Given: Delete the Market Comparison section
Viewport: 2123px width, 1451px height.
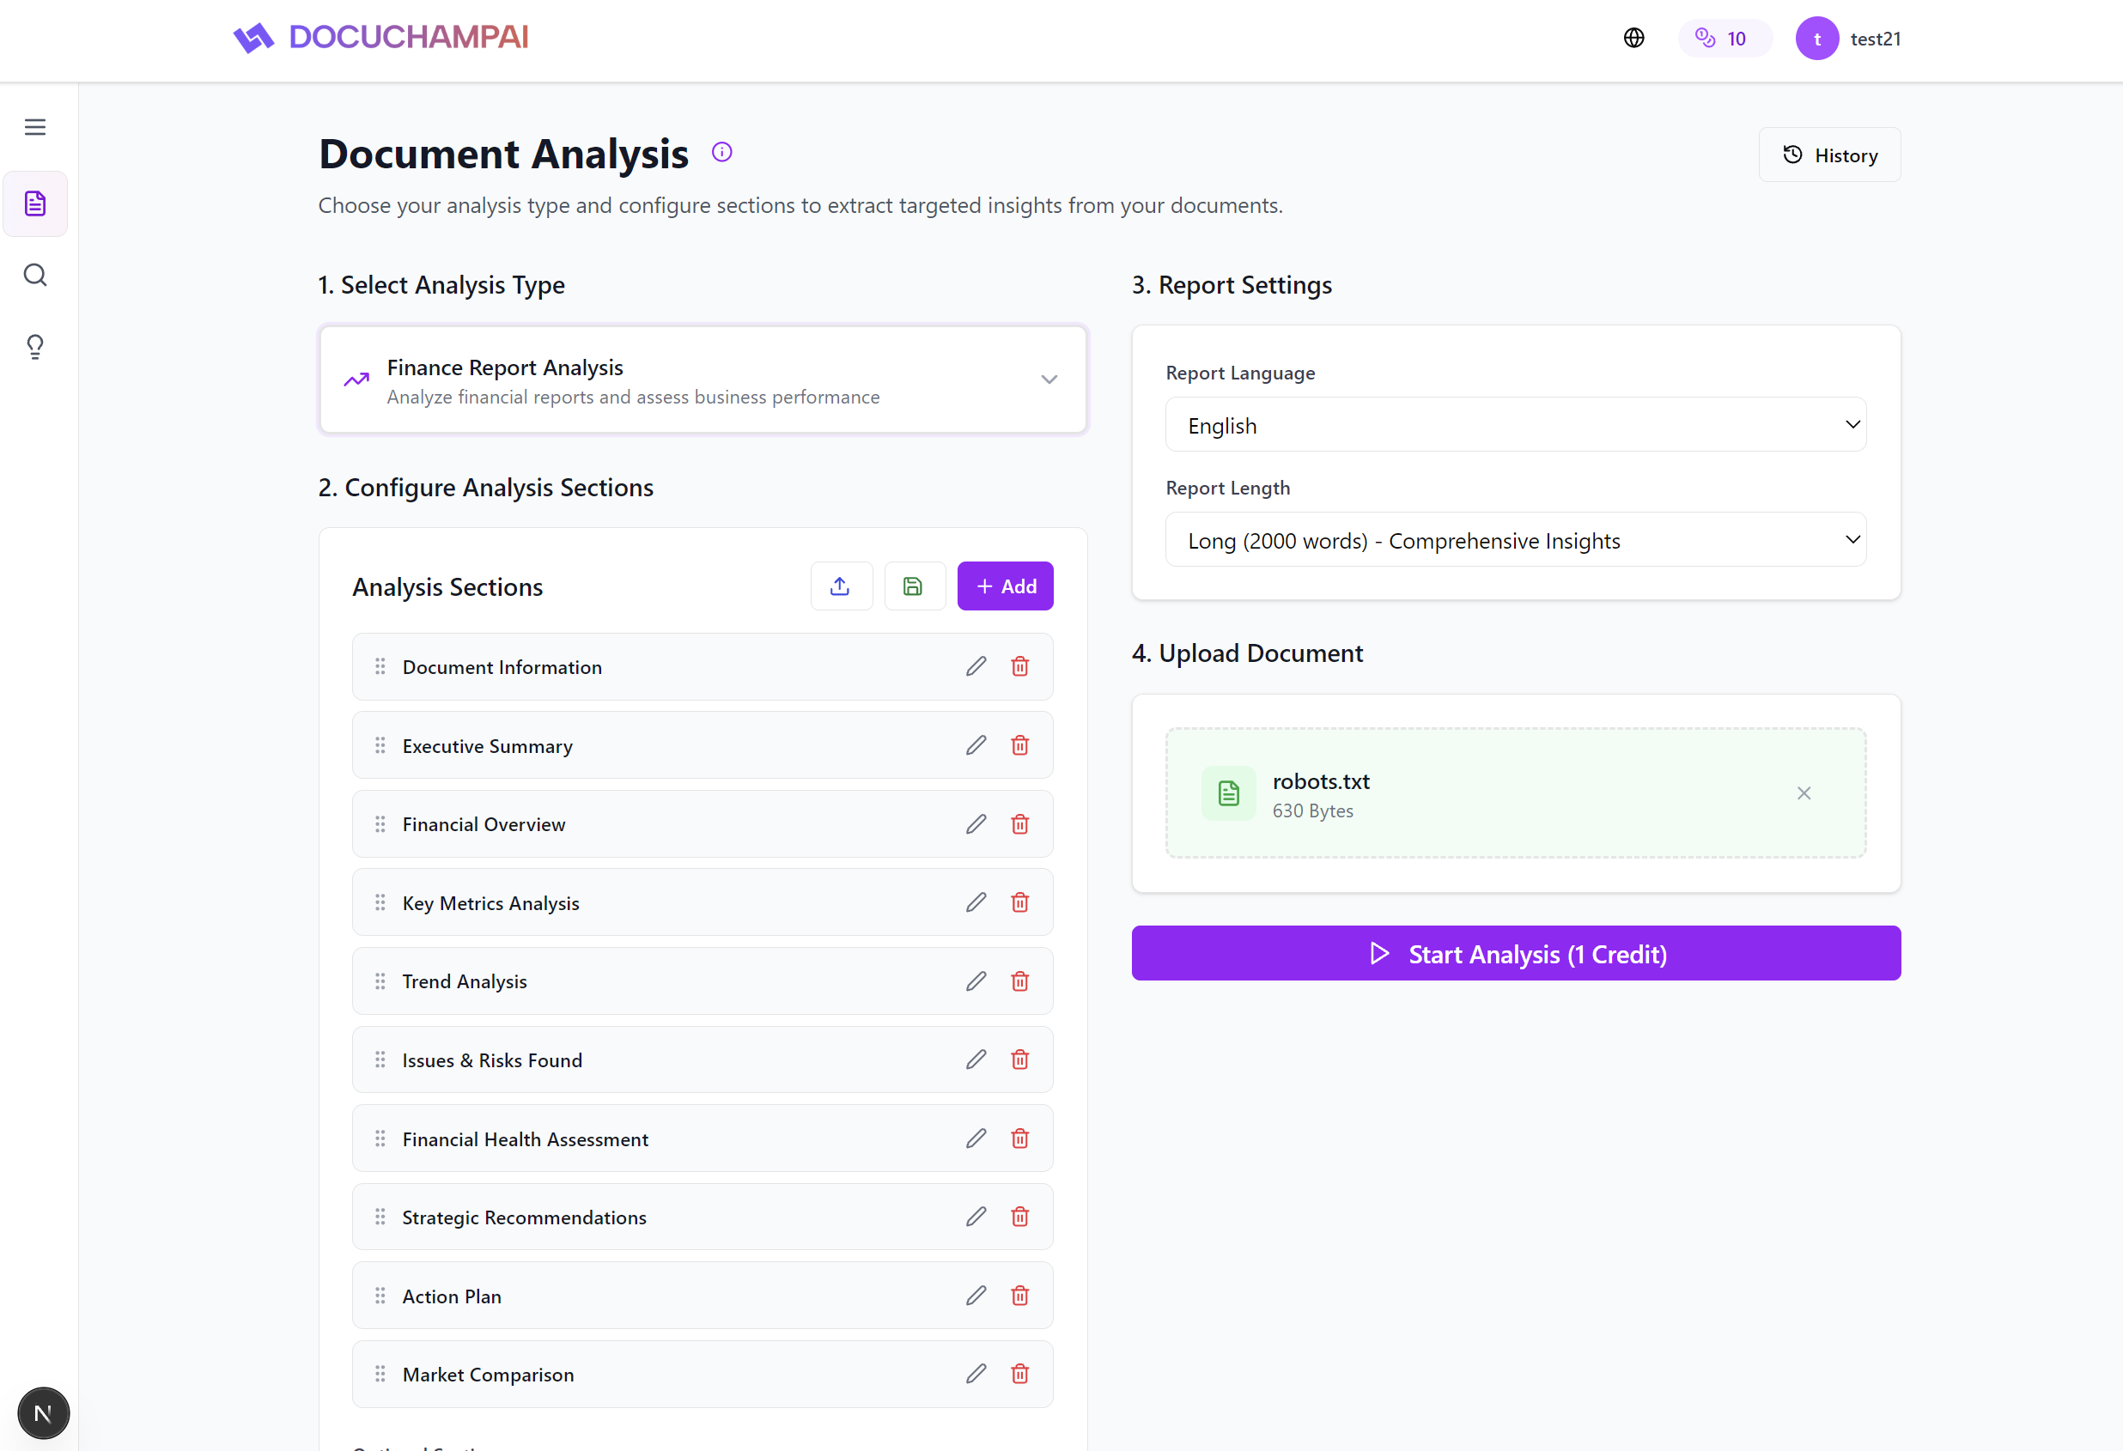Looking at the screenshot, I should click(1019, 1374).
